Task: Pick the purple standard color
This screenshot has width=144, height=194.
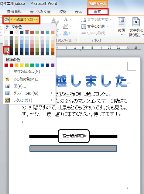Action: tap(53, 65)
